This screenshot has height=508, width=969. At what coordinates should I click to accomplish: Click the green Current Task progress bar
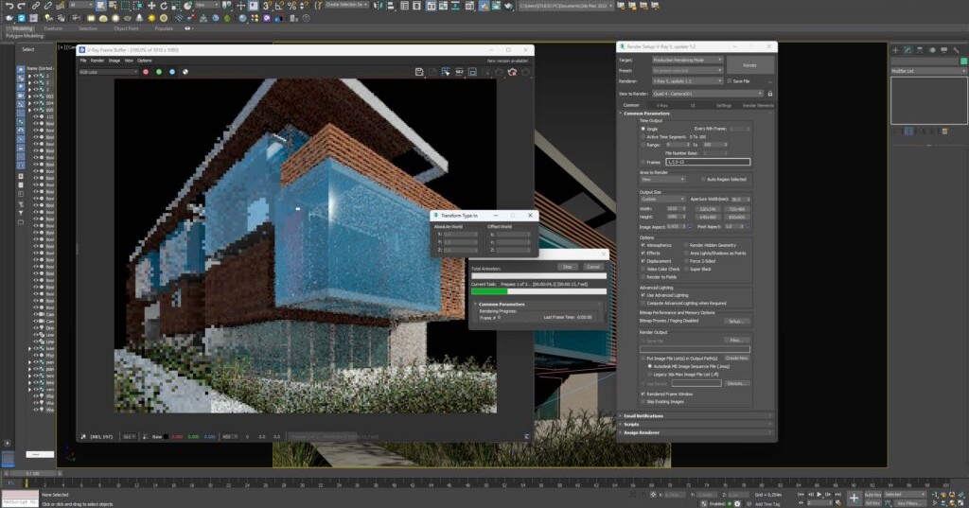click(489, 291)
